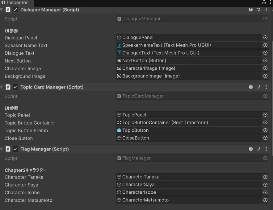The width and height of the screenshot is (273, 210).
Task: Disable the Topic Card Manager component checkbox
Action: 15,87
